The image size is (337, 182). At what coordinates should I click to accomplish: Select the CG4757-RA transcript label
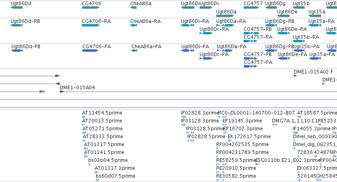(258, 37)
